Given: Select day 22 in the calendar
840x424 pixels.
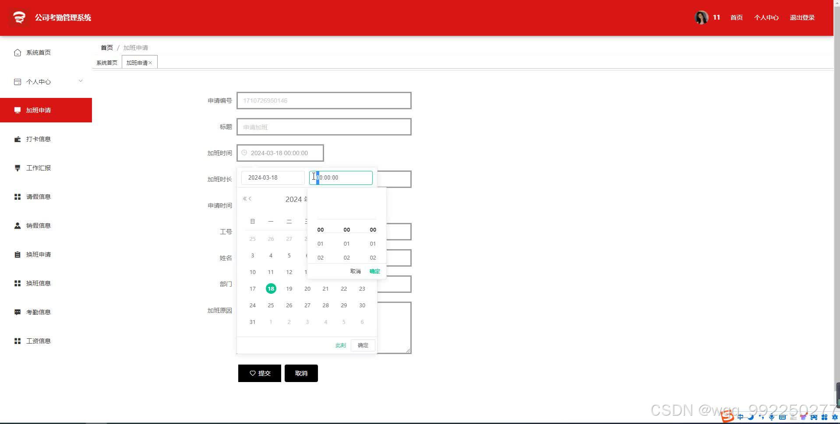Looking at the screenshot, I should [x=344, y=288].
